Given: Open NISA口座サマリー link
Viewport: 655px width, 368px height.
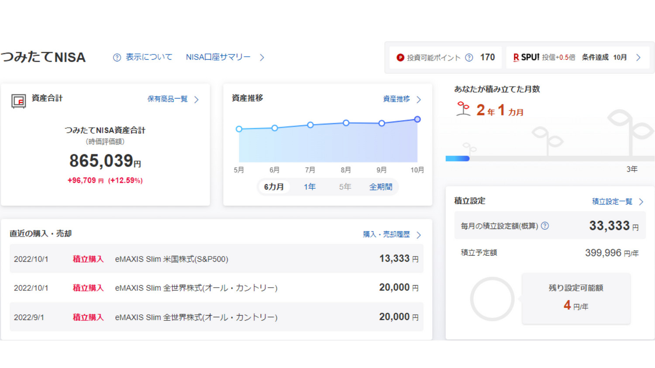Looking at the screenshot, I should (218, 57).
